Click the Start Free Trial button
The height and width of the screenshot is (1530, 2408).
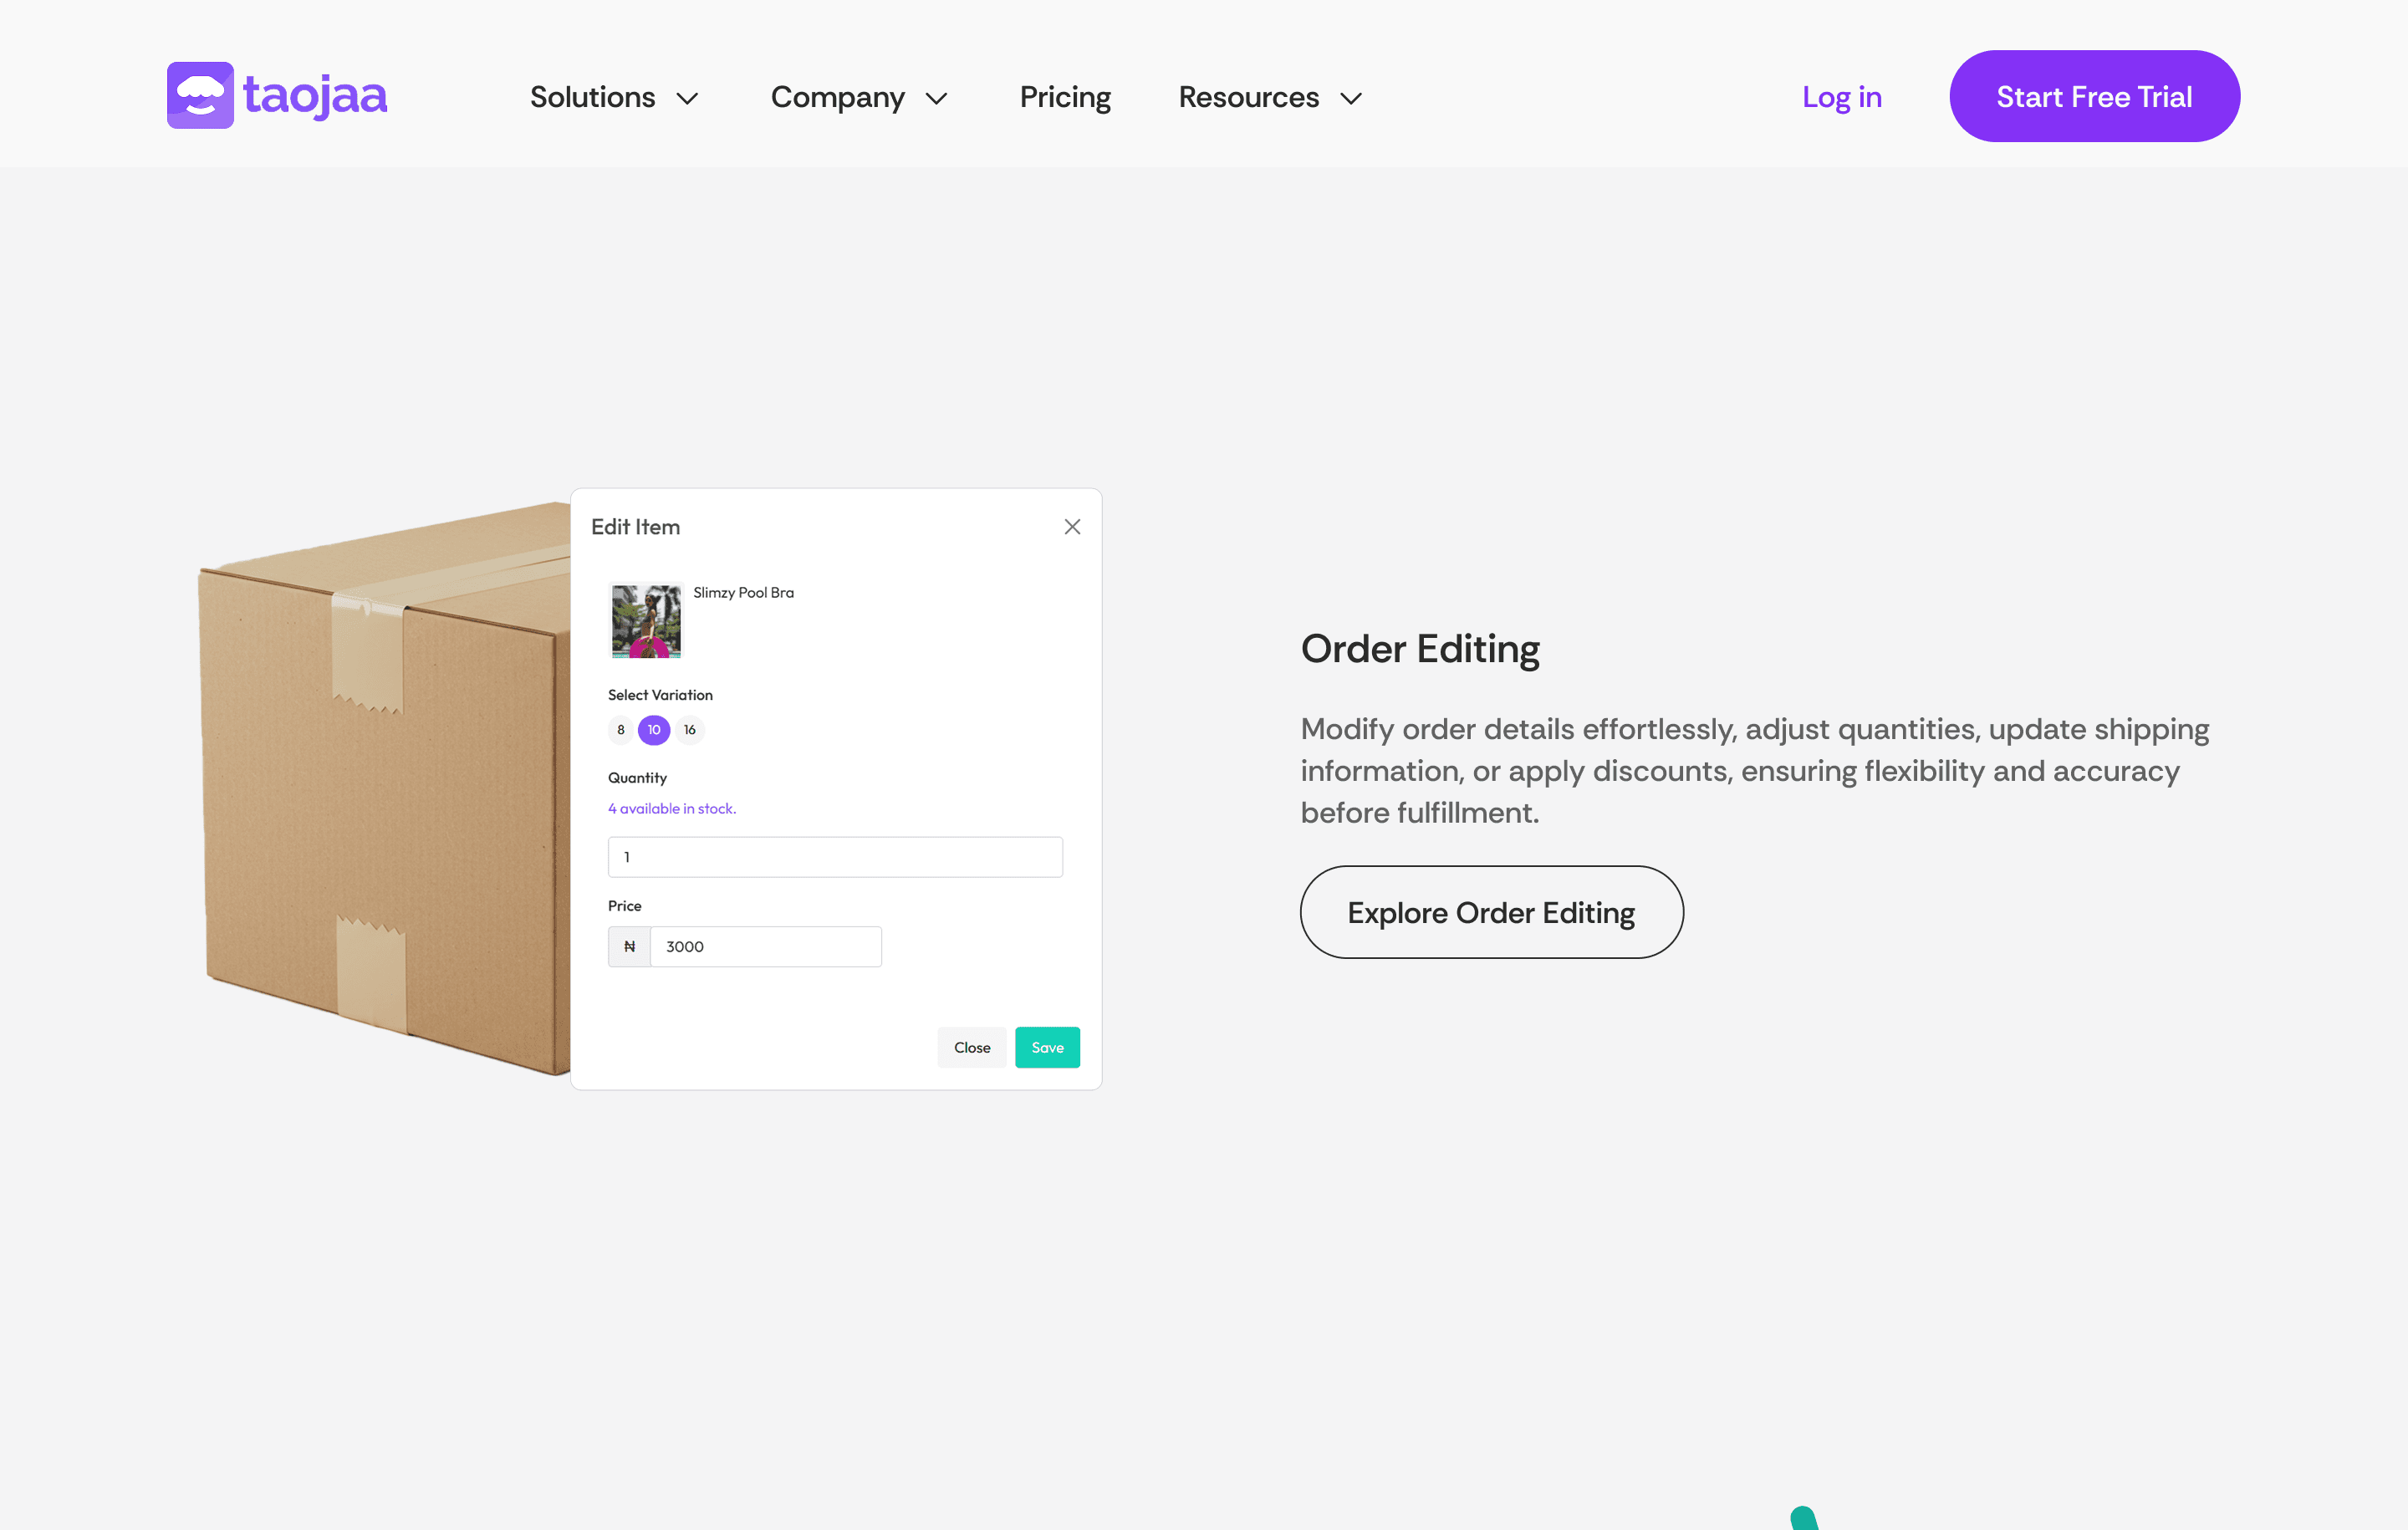click(x=2094, y=96)
